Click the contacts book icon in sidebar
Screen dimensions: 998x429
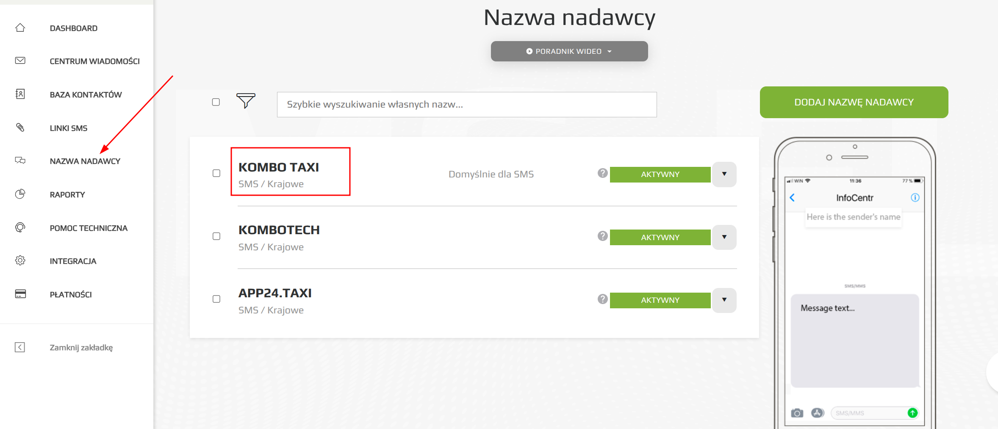point(20,94)
